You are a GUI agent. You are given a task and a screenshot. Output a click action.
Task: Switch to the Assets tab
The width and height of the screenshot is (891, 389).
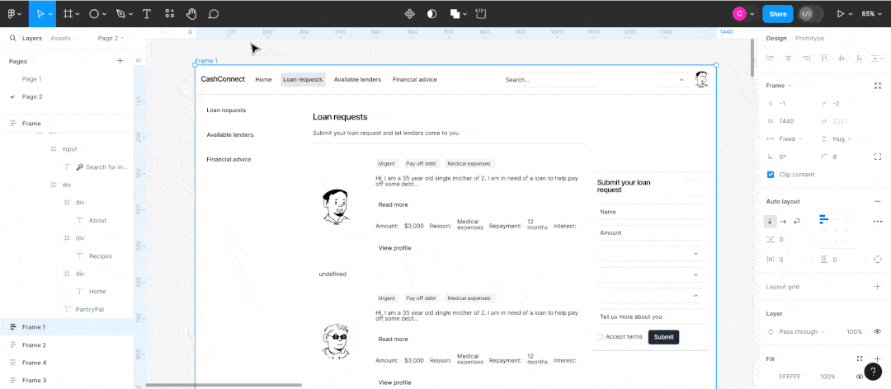[60, 38]
